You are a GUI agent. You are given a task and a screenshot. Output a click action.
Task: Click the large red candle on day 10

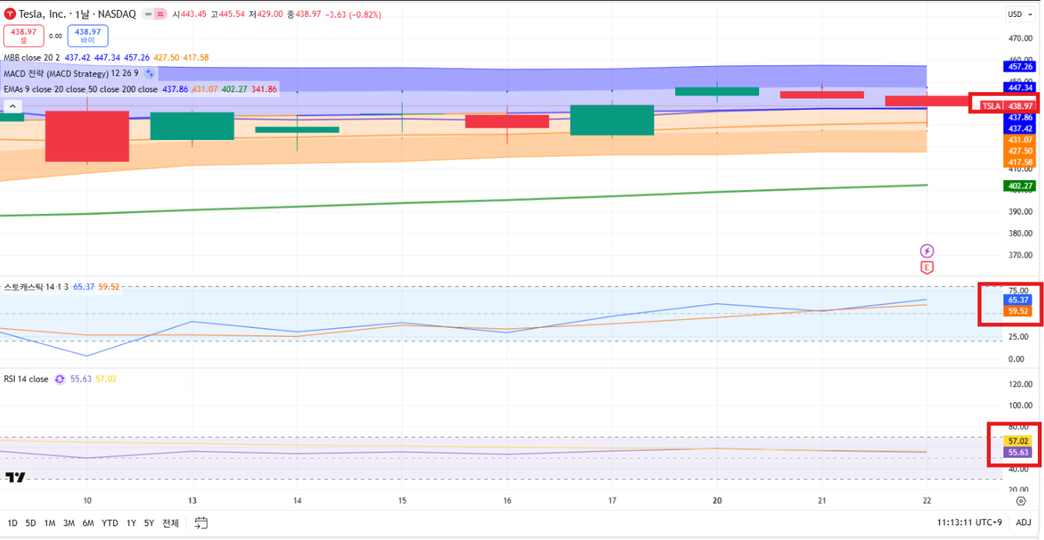tap(87, 136)
